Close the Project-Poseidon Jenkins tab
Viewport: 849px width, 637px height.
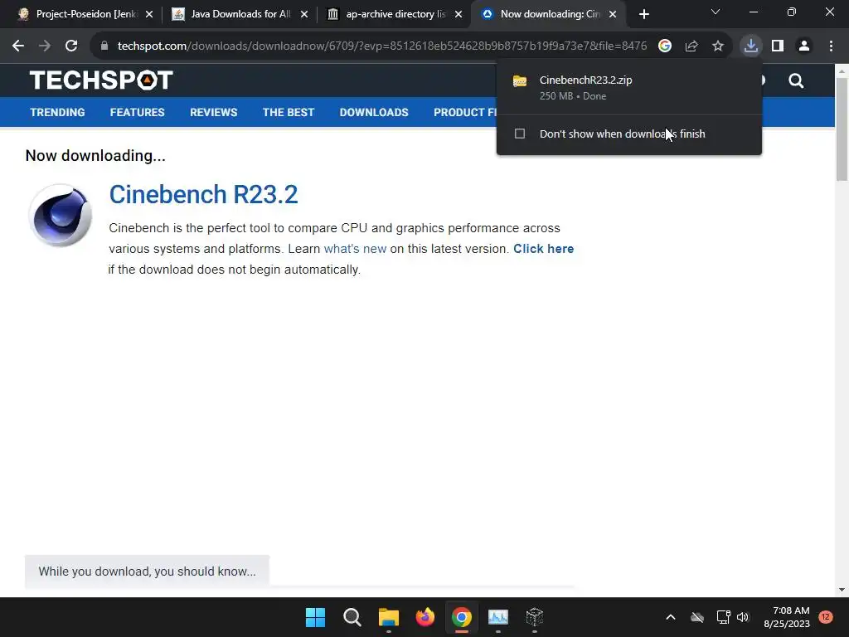149,14
